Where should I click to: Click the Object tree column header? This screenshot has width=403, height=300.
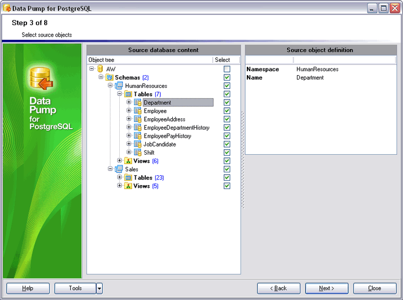(149, 60)
